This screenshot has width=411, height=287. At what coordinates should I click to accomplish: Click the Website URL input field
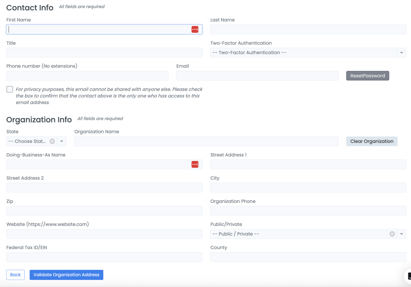click(x=104, y=234)
